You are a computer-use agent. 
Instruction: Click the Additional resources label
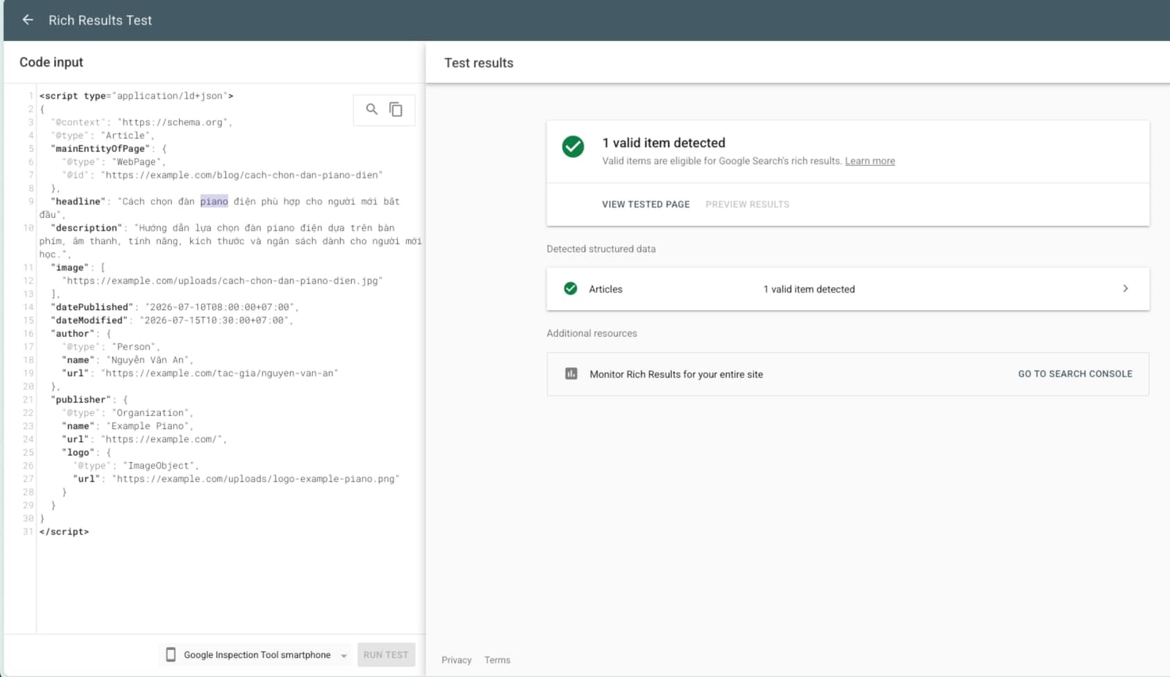tap(592, 333)
